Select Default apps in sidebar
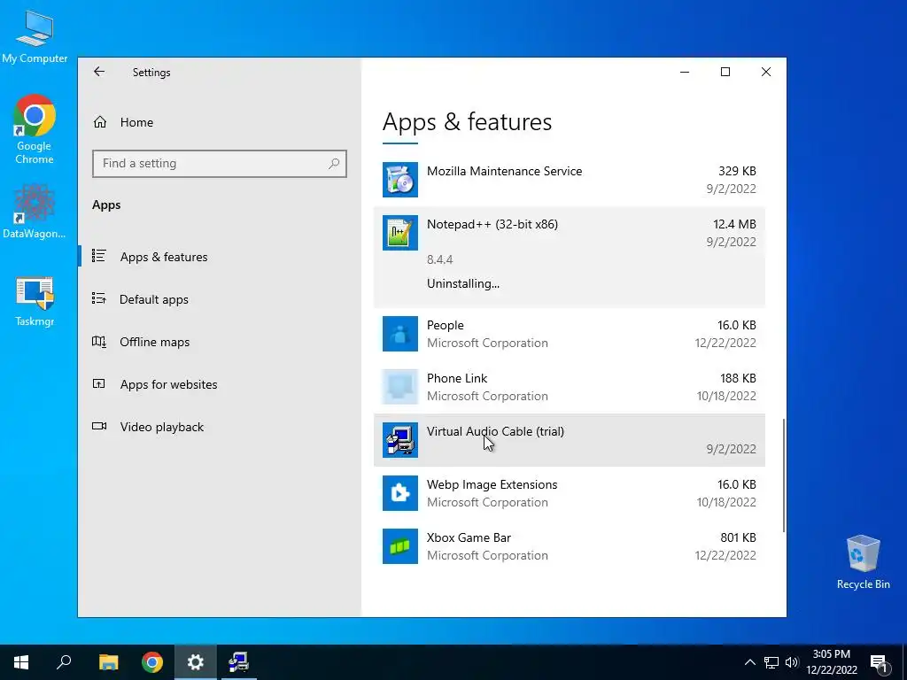Image resolution: width=907 pixels, height=680 pixels. [154, 299]
